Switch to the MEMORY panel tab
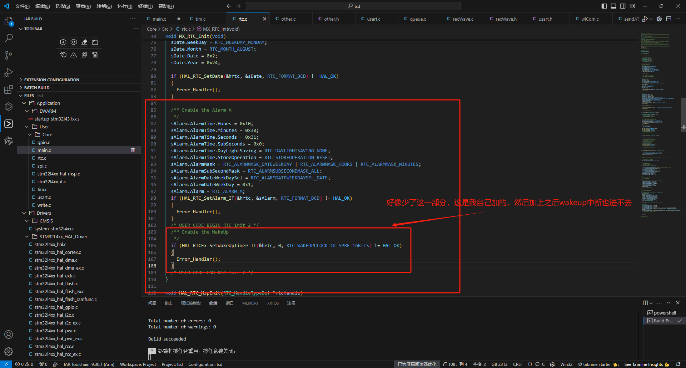Image resolution: width=686 pixels, height=368 pixels. [x=250, y=303]
